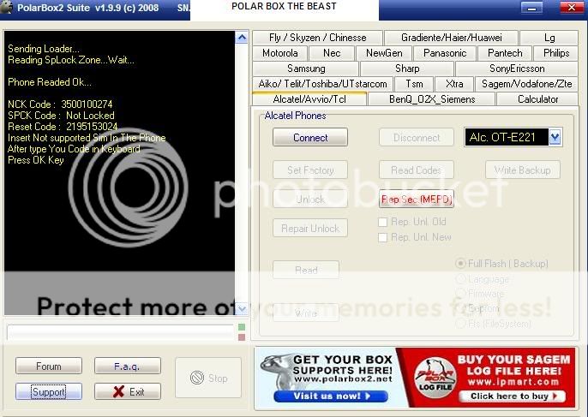The height and width of the screenshot is (417, 588).
Task: Select the Tsm tab
Action: pyautogui.click(x=414, y=84)
